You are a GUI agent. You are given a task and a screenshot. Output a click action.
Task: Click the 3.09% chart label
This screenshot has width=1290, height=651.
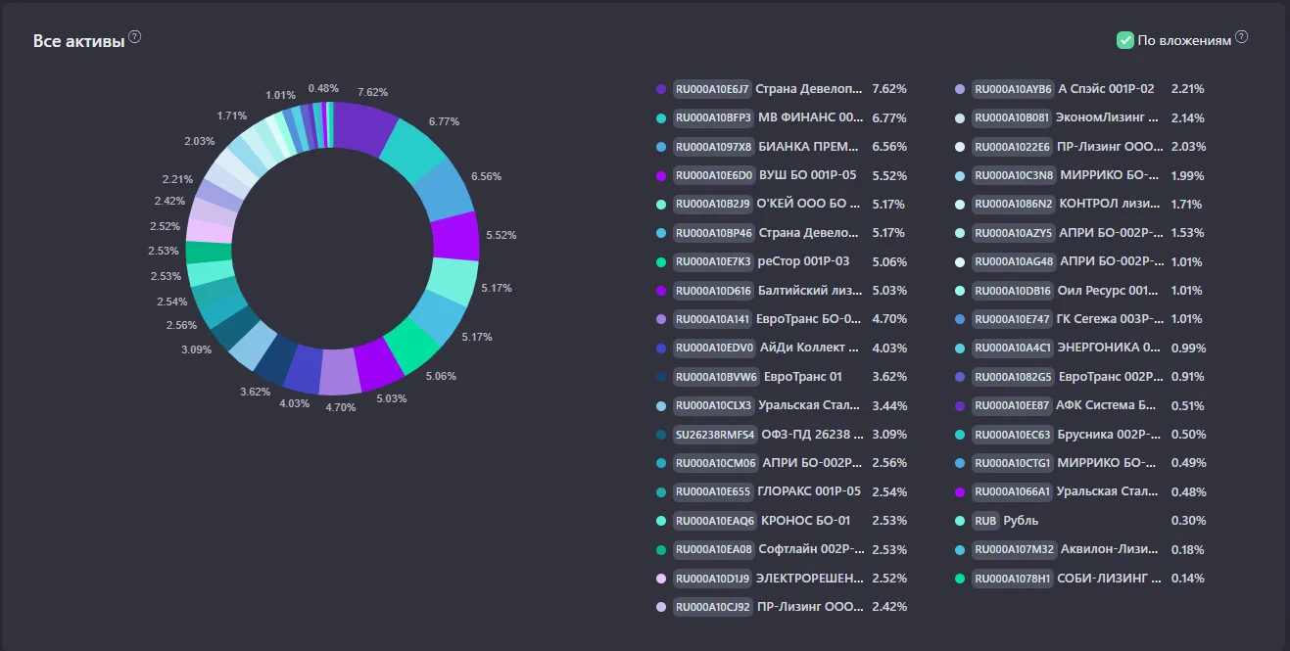click(x=196, y=349)
